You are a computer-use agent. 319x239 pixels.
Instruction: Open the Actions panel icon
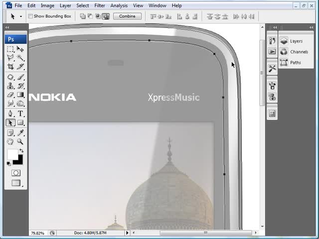(x=272, y=51)
